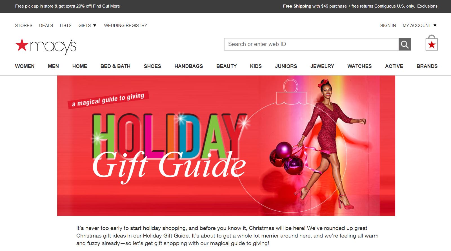The height and width of the screenshot is (251, 451).
Task: Open the Wedding Registry link
Action: [126, 26]
